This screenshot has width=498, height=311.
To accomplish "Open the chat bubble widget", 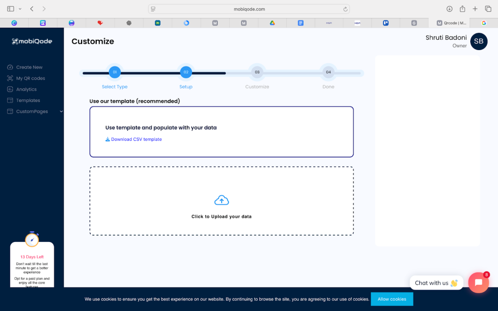I will [478, 282].
